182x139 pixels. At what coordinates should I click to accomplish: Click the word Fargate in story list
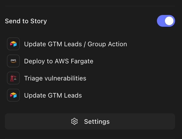[x=82, y=61]
